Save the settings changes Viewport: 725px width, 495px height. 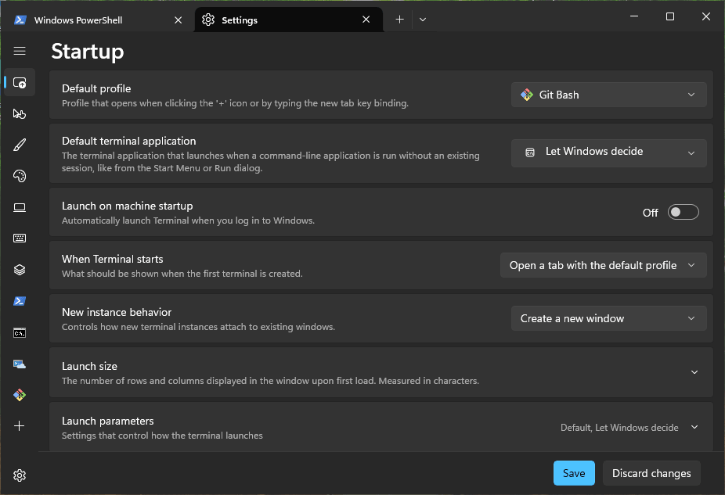tap(574, 473)
